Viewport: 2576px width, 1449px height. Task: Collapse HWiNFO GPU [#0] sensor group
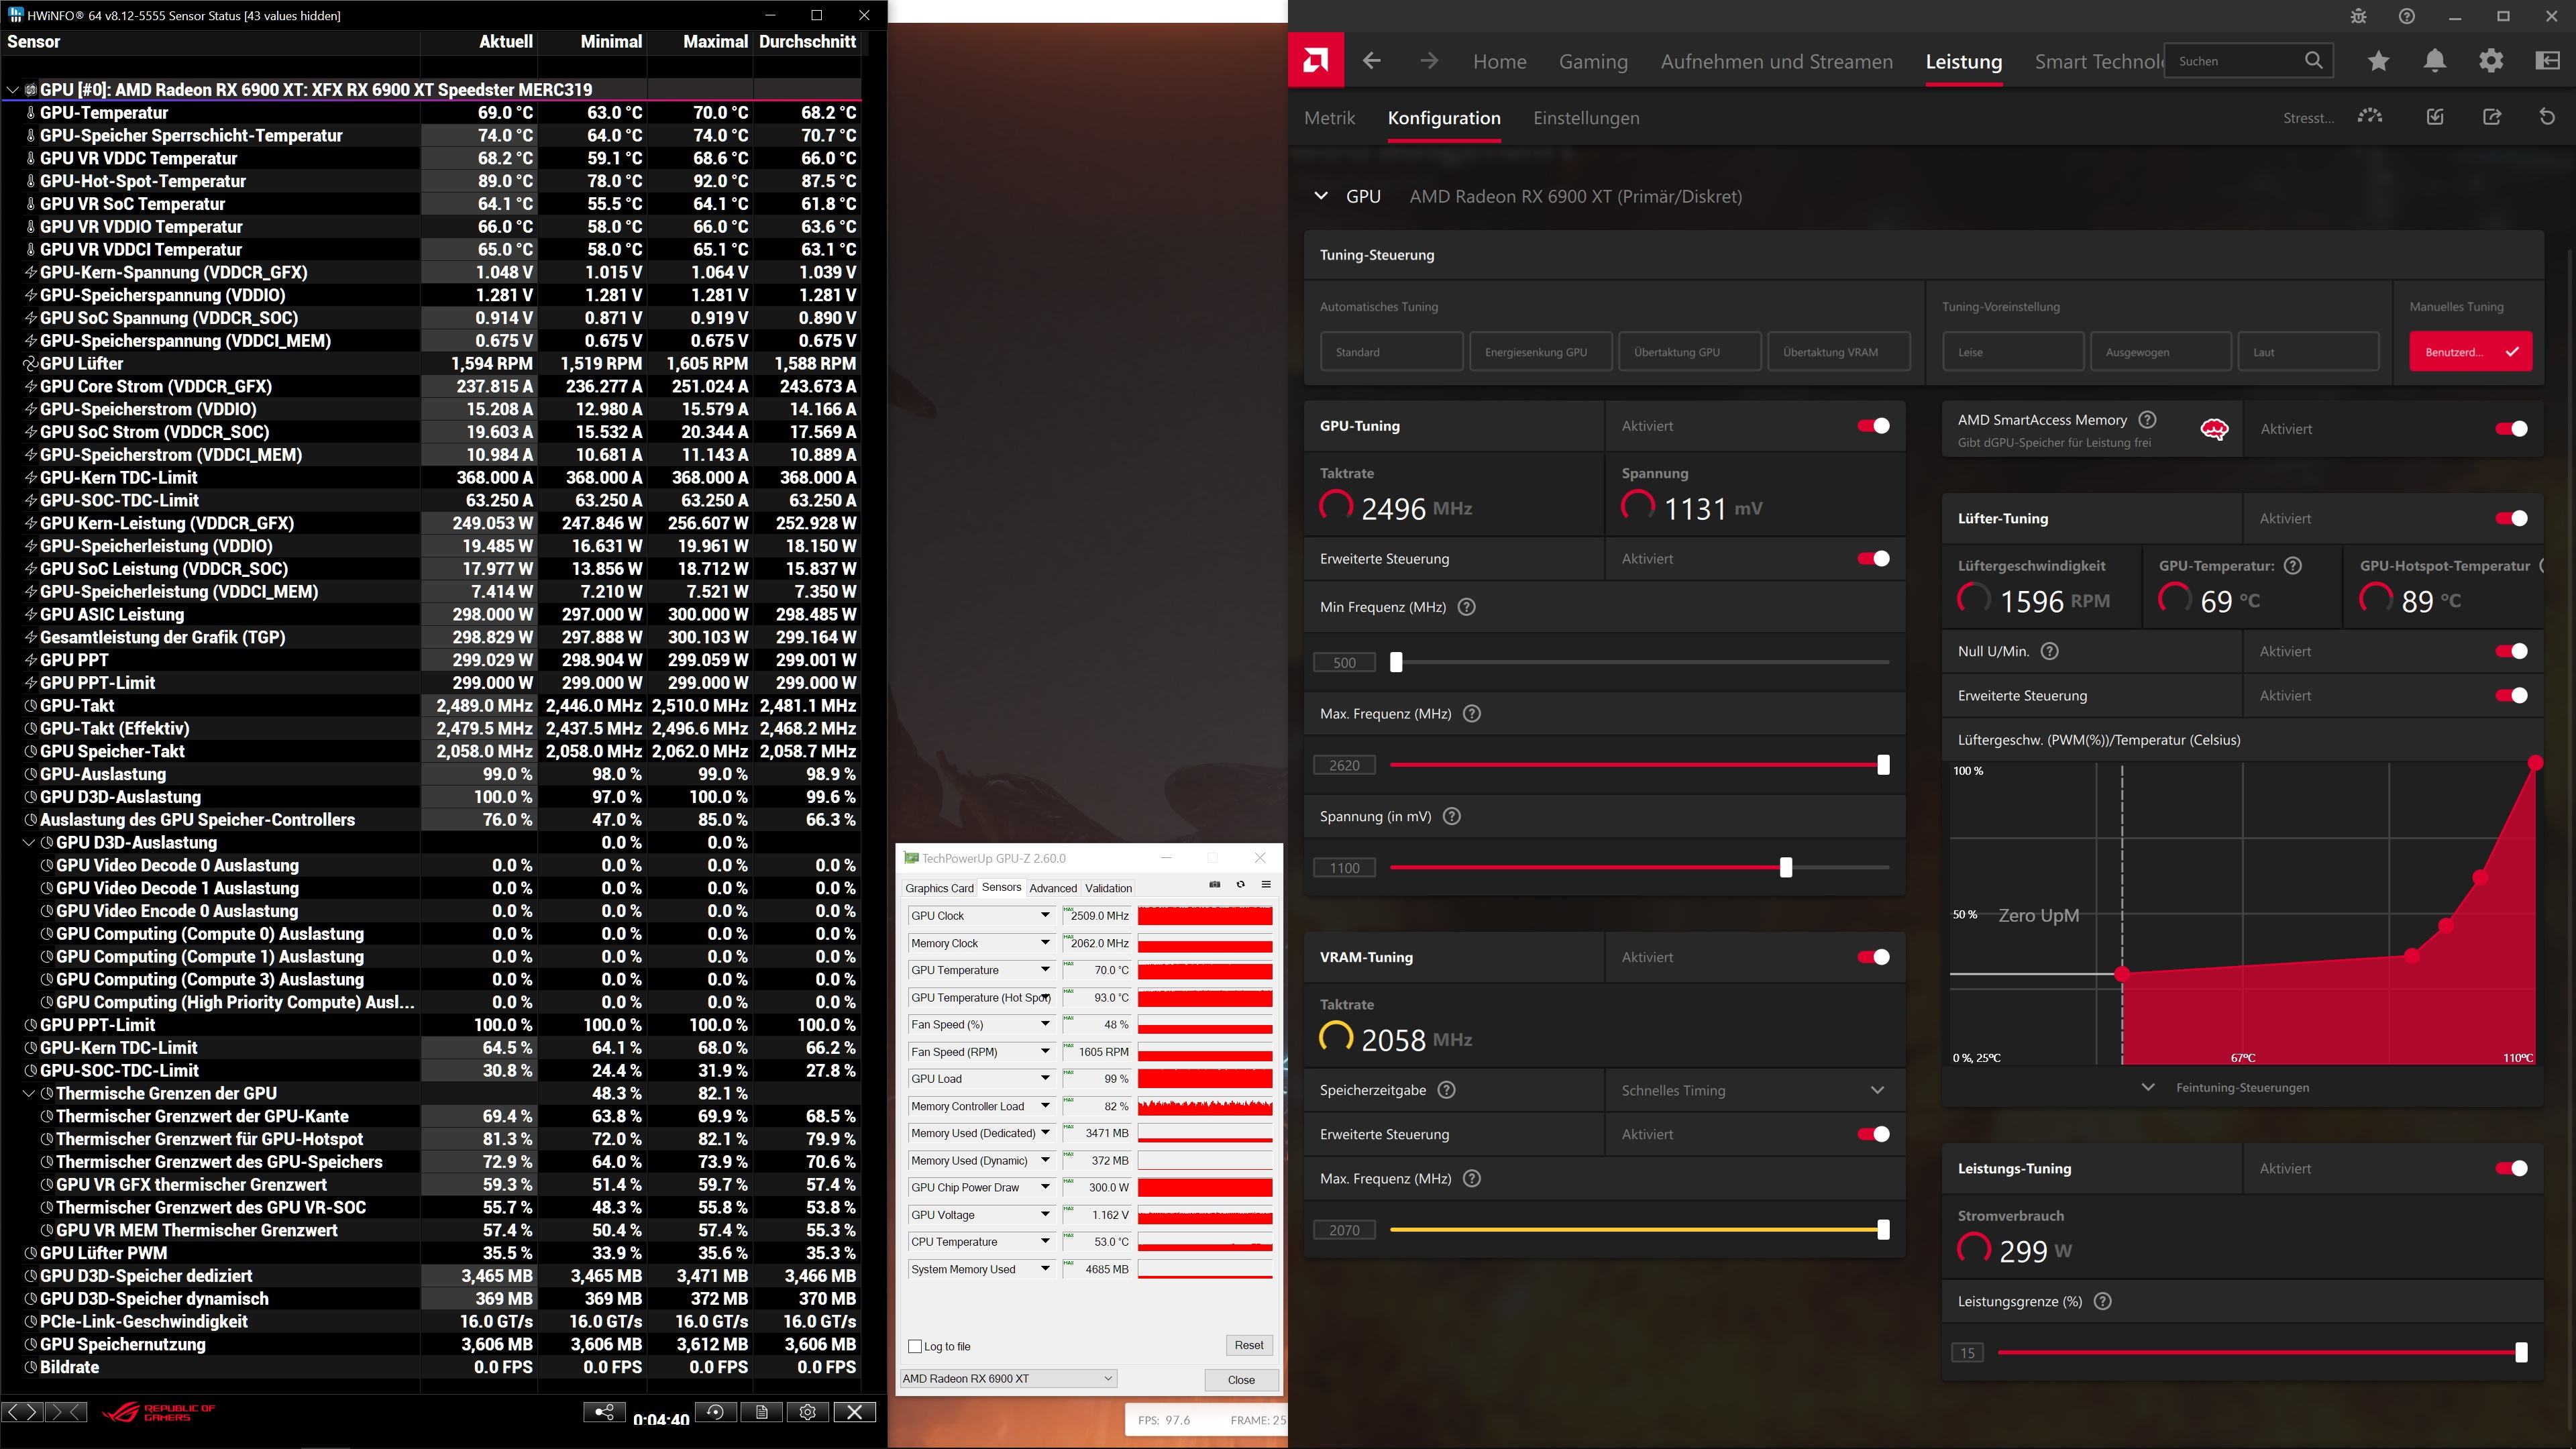[x=12, y=90]
